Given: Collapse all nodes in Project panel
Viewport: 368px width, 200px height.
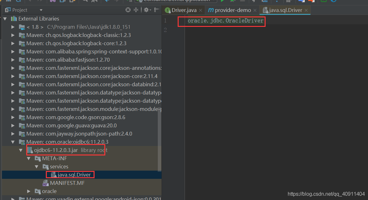Looking at the screenshot, I should pyautogui.click(x=136, y=10).
